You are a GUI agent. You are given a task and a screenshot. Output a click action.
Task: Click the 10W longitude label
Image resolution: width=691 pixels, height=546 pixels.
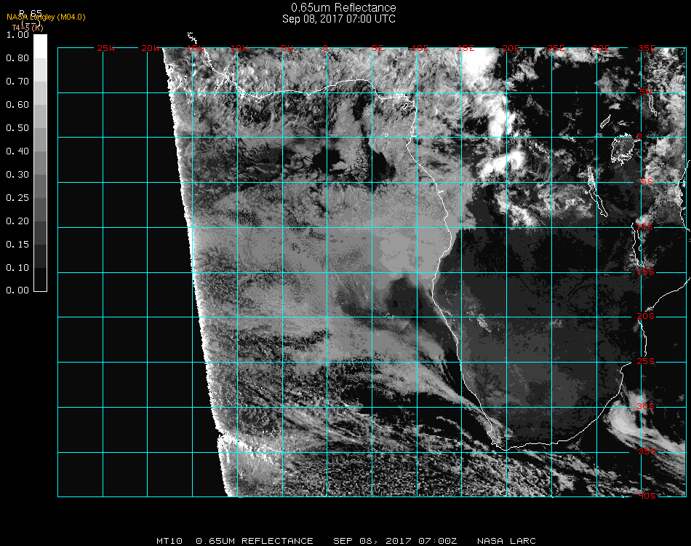[240, 49]
